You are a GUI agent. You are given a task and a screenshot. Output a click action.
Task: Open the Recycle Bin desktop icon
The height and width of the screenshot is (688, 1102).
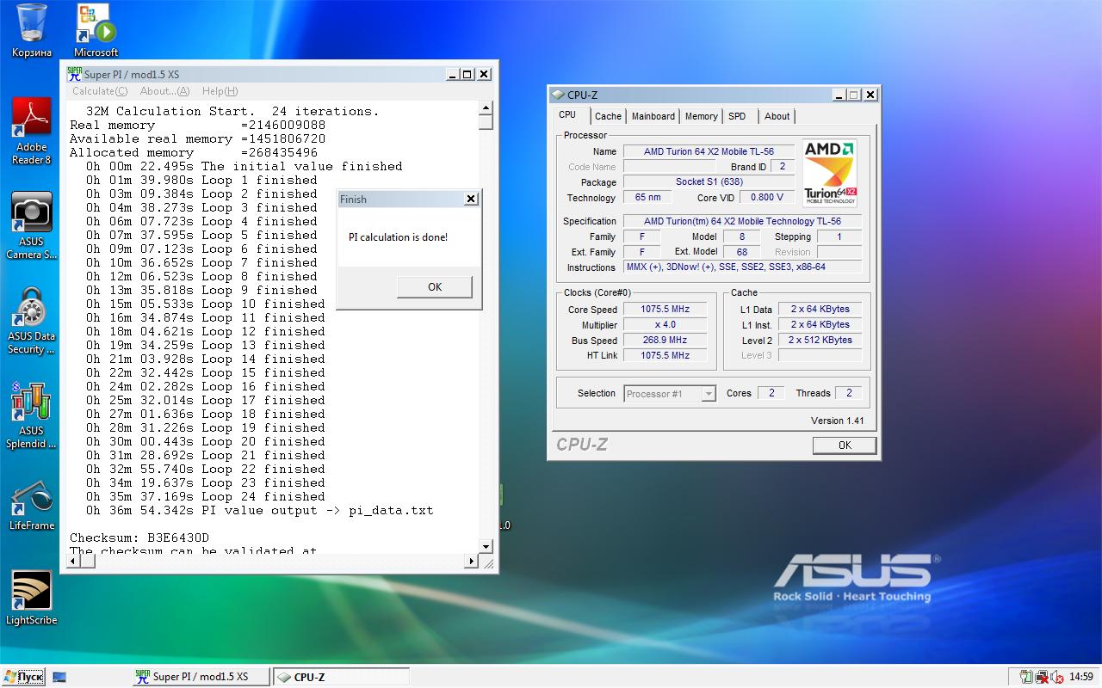point(31,31)
